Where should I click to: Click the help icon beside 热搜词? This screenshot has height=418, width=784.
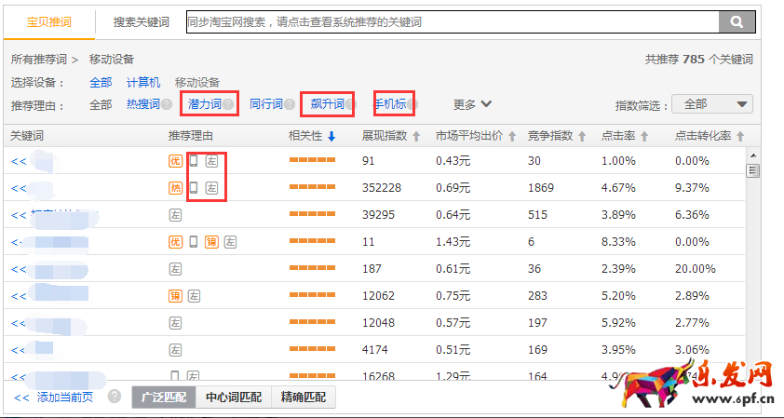[x=167, y=104]
